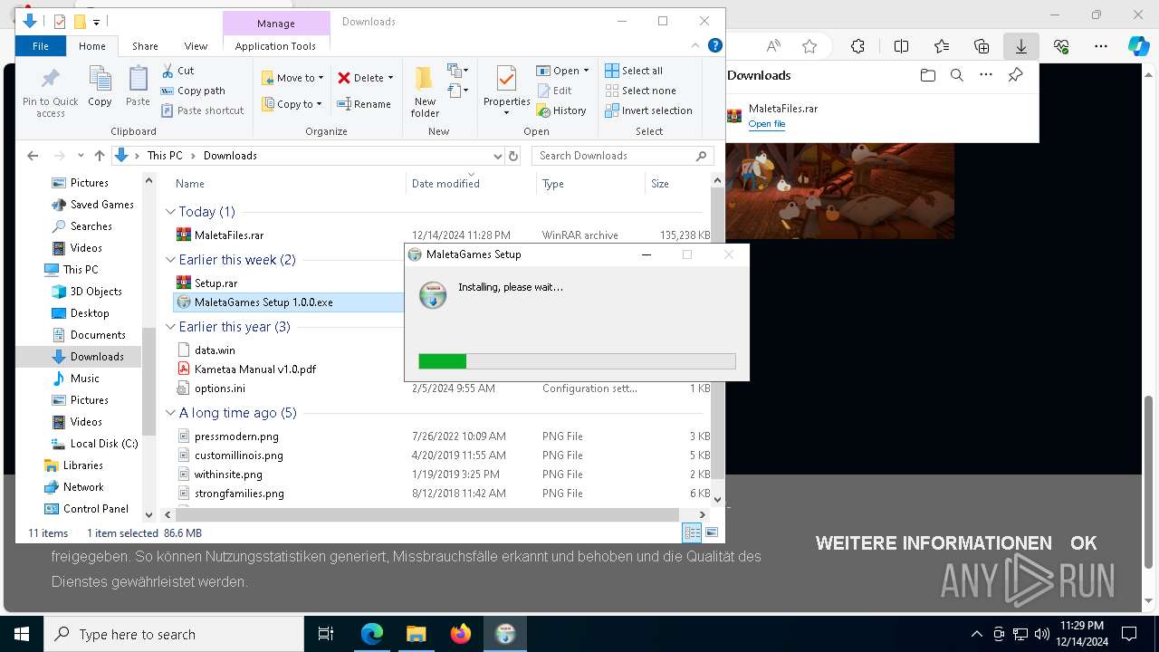
Task: Click Select all in ribbon
Action: pos(634,71)
